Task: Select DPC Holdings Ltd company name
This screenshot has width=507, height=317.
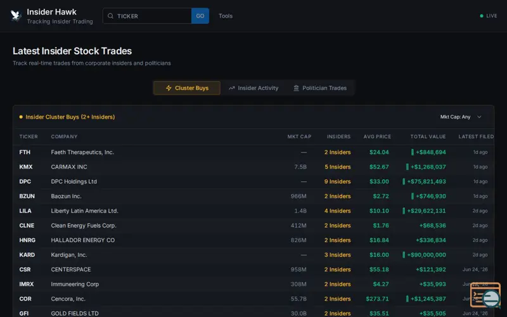Action: (x=74, y=181)
